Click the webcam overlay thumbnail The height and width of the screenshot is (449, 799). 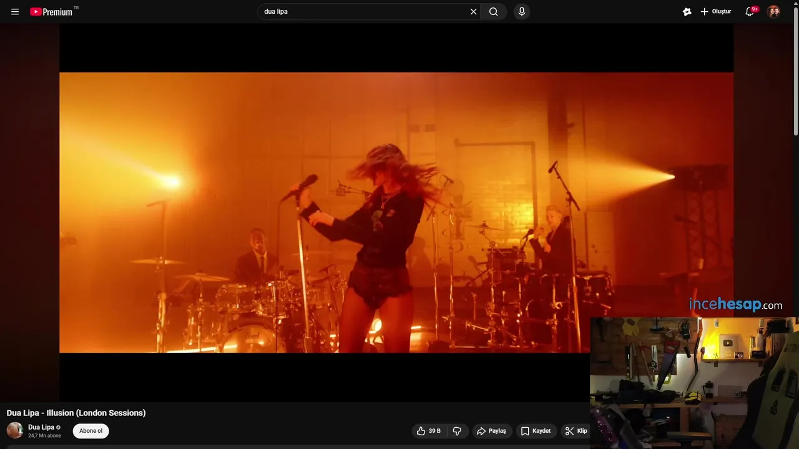(694, 383)
